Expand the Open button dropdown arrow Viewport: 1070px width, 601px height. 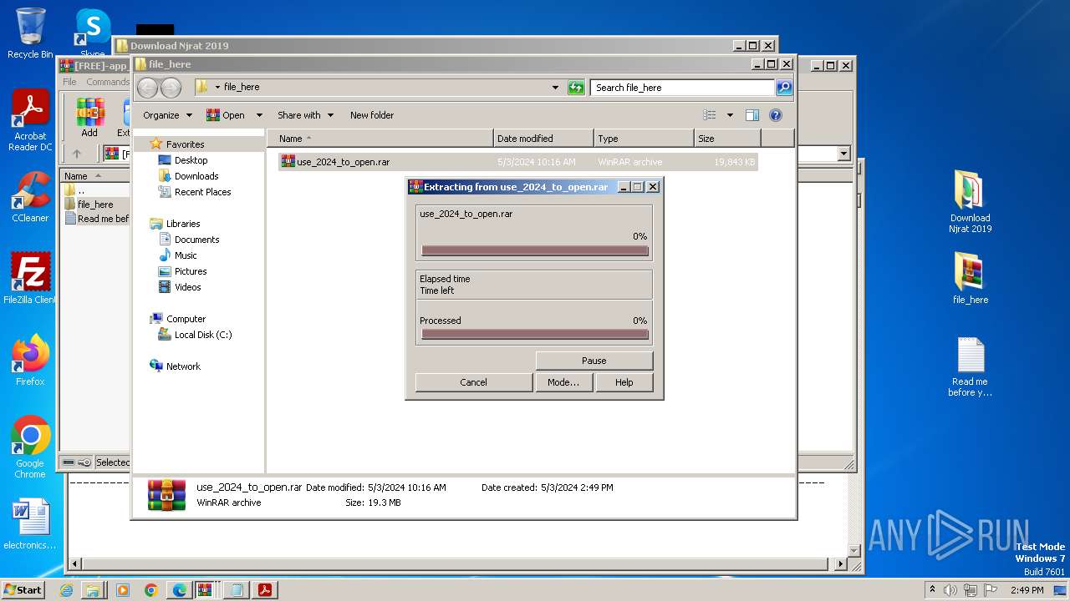[259, 115]
